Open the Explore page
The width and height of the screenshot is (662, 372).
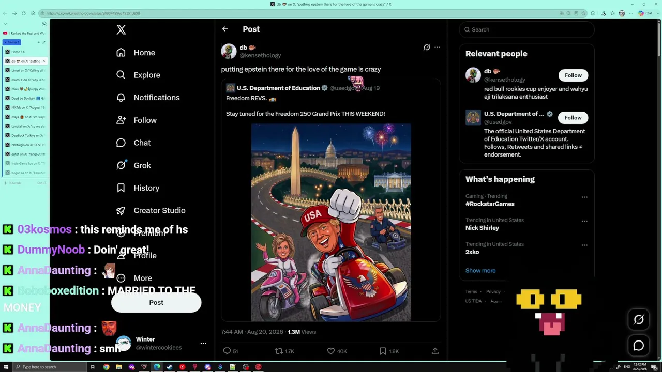[138, 75]
